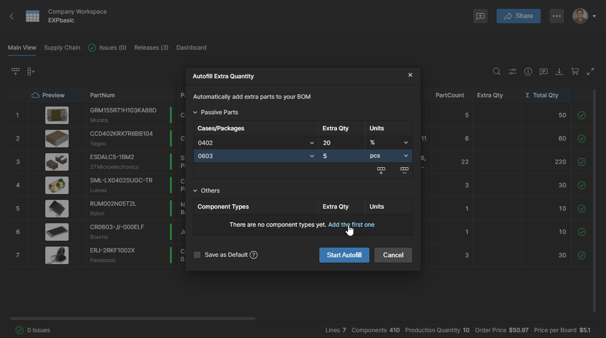Collapse the Others section
Screen dimensions: 606x338
(x=196, y=191)
